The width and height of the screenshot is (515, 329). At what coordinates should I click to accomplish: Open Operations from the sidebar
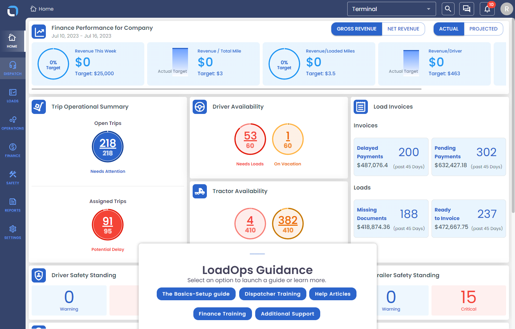click(12, 123)
